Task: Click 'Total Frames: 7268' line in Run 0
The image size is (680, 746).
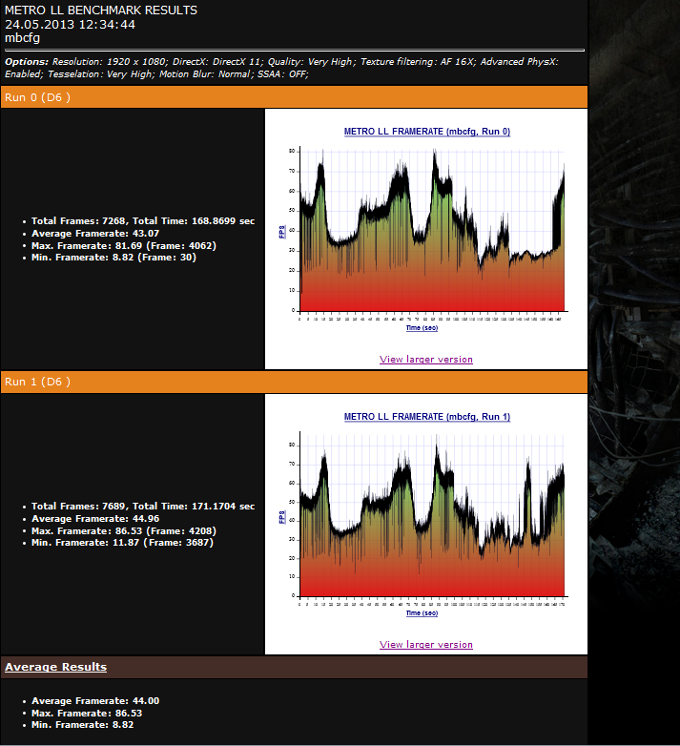Action: (143, 220)
